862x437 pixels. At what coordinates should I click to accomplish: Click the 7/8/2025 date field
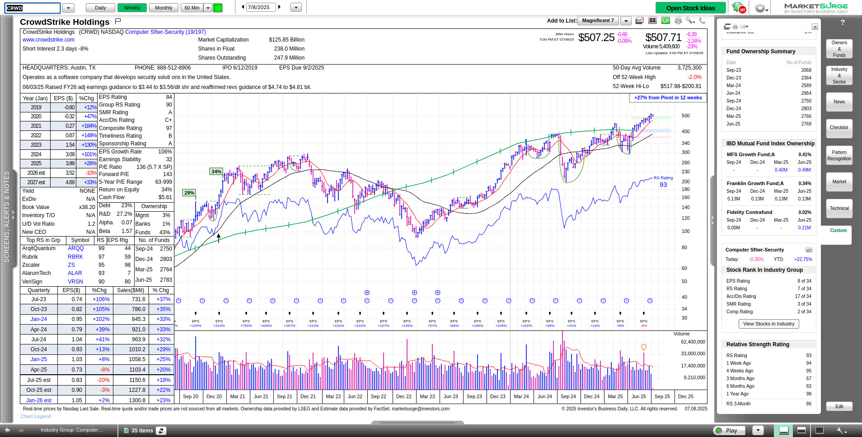pos(261,8)
